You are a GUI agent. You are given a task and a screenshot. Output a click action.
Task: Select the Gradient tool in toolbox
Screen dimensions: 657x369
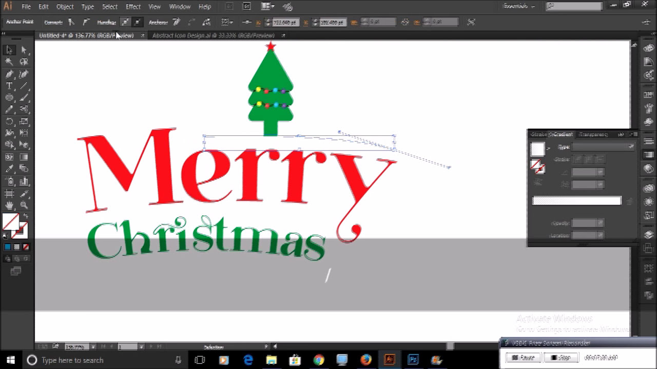point(24,157)
